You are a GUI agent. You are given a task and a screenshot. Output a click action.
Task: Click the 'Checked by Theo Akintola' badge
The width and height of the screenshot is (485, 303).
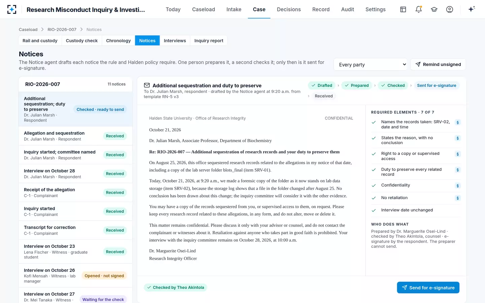pos(175,288)
